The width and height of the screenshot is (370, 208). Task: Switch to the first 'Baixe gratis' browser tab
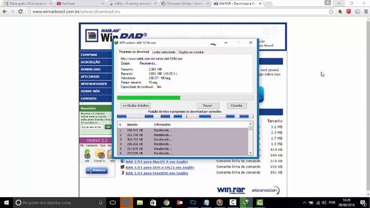(x=27, y=3)
